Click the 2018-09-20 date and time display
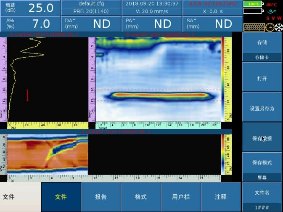 [x=152, y=4]
